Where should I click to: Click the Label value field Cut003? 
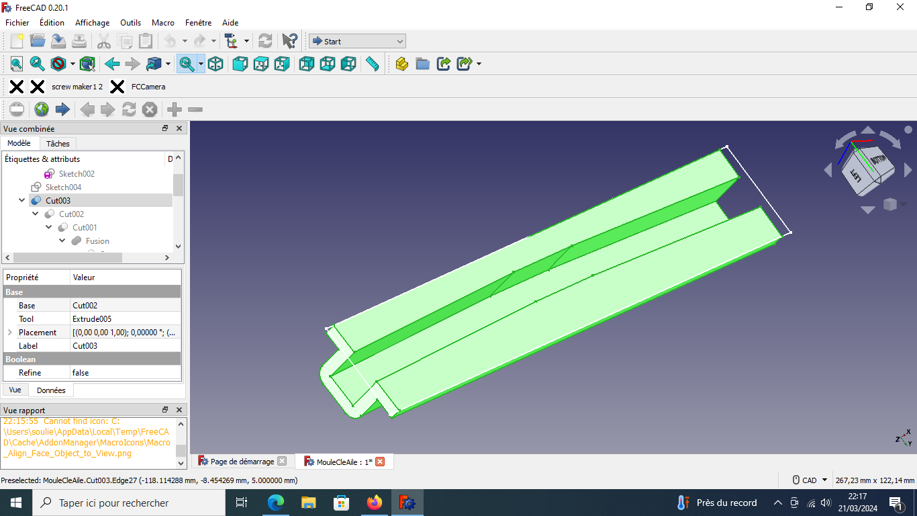point(126,345)
